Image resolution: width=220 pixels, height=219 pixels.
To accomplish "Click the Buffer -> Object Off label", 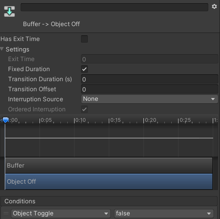I will pos(51,24).
